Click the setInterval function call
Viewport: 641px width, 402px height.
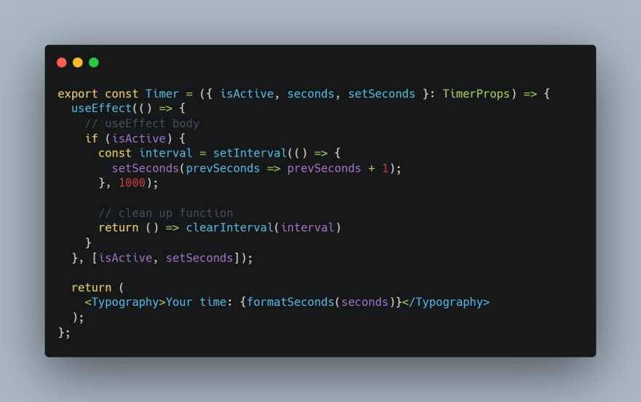pos(250,153)
